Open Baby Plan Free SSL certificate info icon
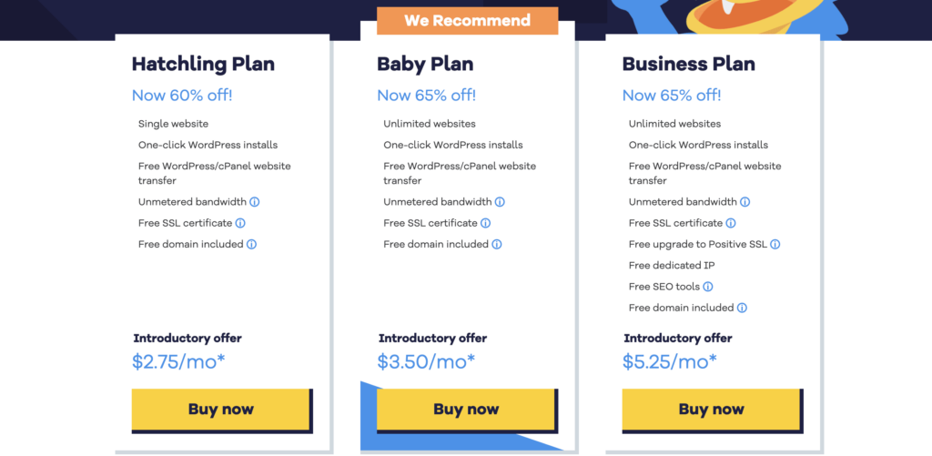The height and width of the screenshot is (456, 932). pos(486,223)
